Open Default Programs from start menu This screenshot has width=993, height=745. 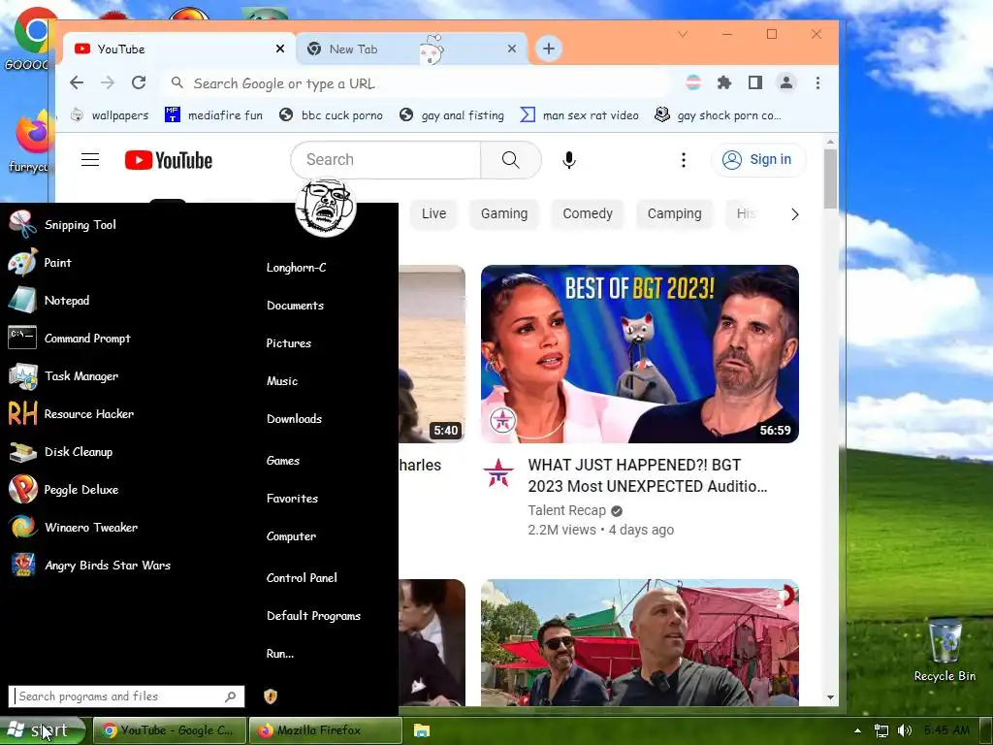pyautogui.click(x=313, y=616)
